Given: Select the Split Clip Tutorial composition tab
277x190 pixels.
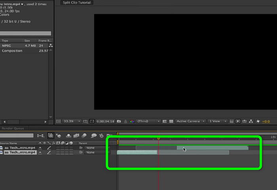Looking at the screenshot, I should (77, 2).
